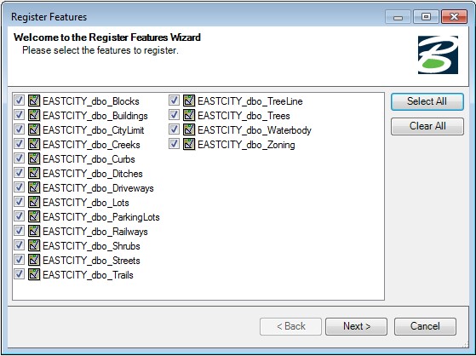Click the feature icon beside EASTCITY_dbo_TreeLine
The height and width of the screenshot is (356, 476).
pyautogui.click(x=189, y=100)
